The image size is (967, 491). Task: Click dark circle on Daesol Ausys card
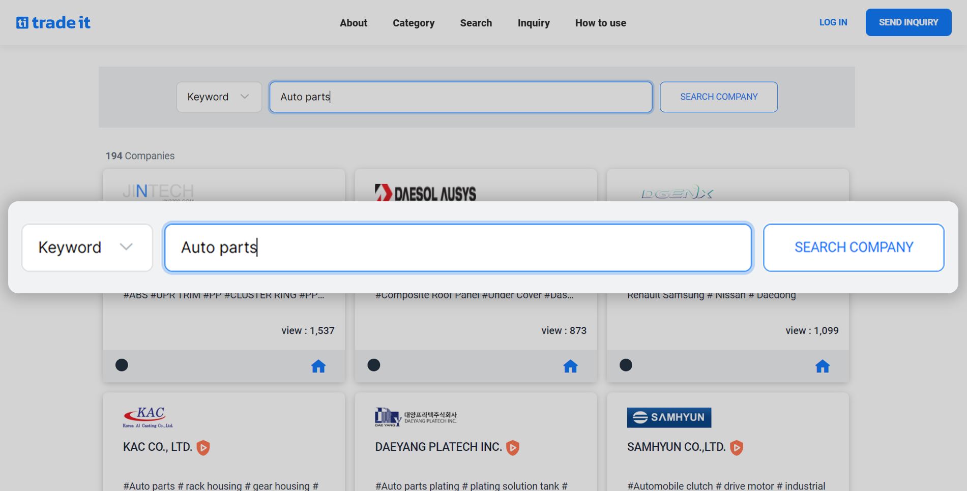(374, 365)
